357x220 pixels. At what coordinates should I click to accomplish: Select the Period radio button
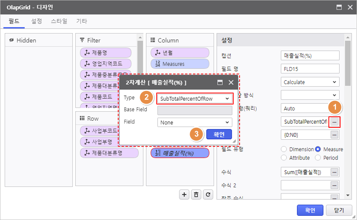click(x=318, y=157)
